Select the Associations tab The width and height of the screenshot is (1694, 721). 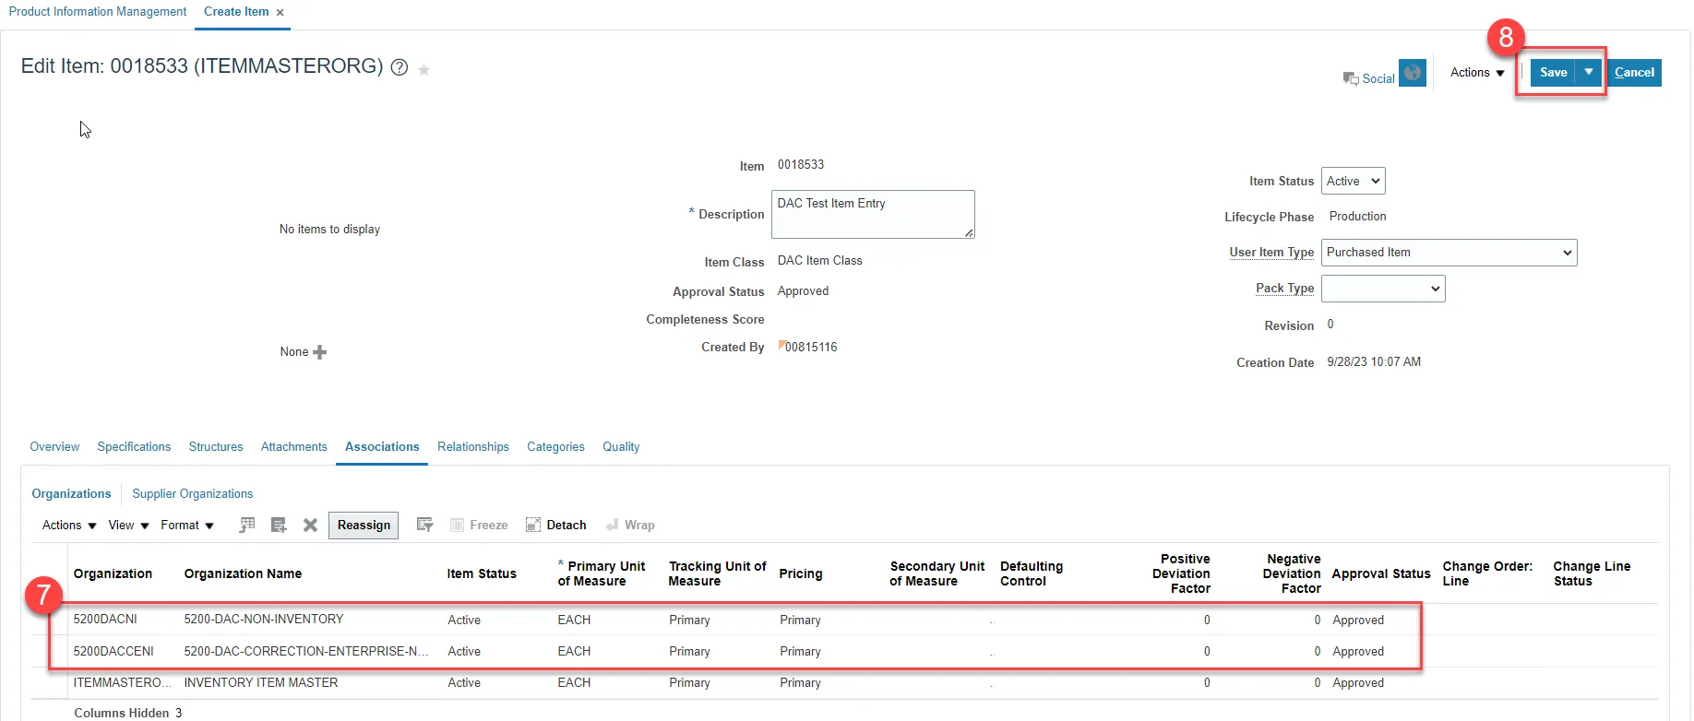[x=382, y=447]
